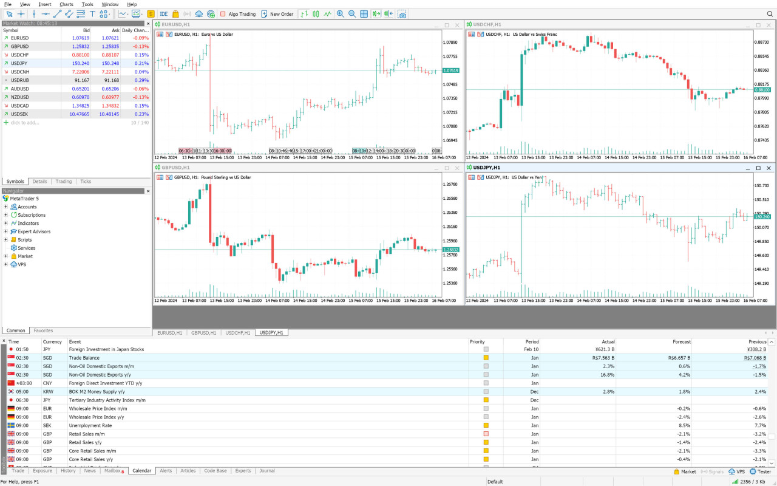Expand the Accounts tree node
The height and width of the screenshot is (486, 777).
tap(6, 207)
